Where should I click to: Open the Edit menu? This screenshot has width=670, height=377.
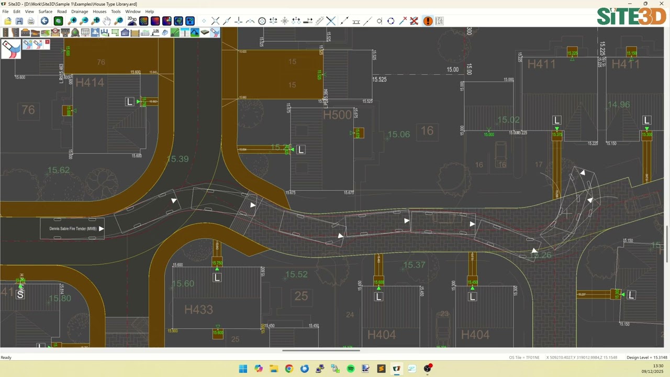17,12
